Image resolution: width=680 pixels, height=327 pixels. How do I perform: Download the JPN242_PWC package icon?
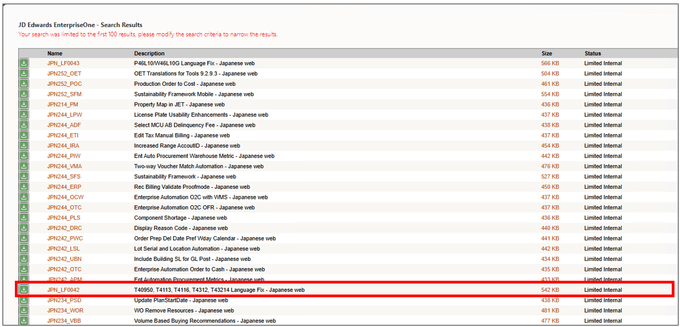[24, 238]
